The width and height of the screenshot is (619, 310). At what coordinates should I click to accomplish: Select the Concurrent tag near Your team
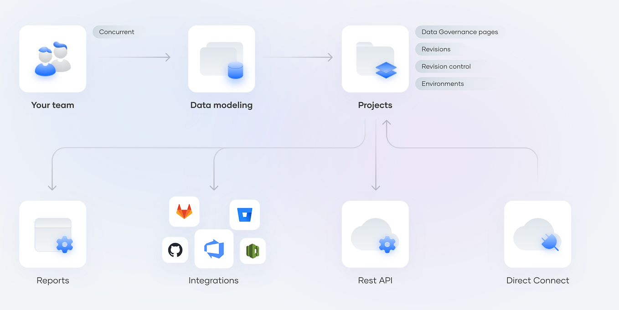pyautogui.click(x=117, y=32)
